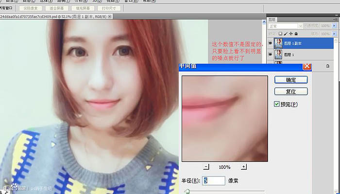This screenshot has width=340, height=194.
Task: Open the 视图(V) view menu
Action: pyautogui.click(x=113, y=1)
